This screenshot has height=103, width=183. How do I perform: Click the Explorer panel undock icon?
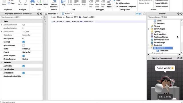[x=178, y=14]
